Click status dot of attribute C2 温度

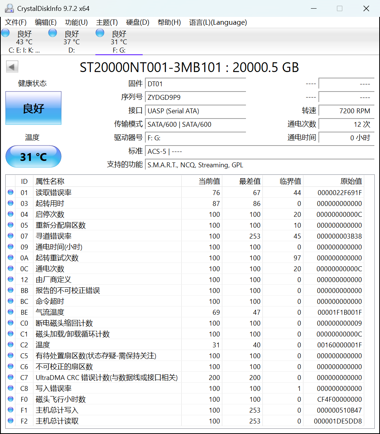coord(11,344)
